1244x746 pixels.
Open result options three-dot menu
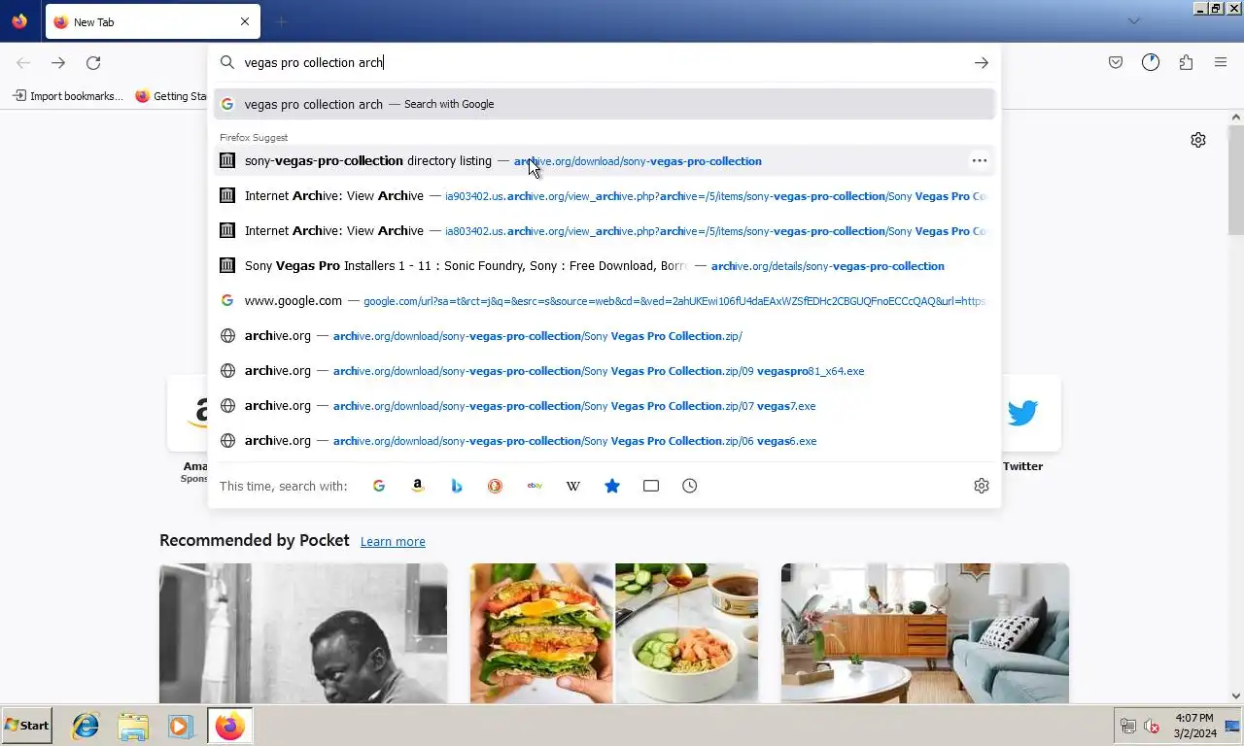980,160
